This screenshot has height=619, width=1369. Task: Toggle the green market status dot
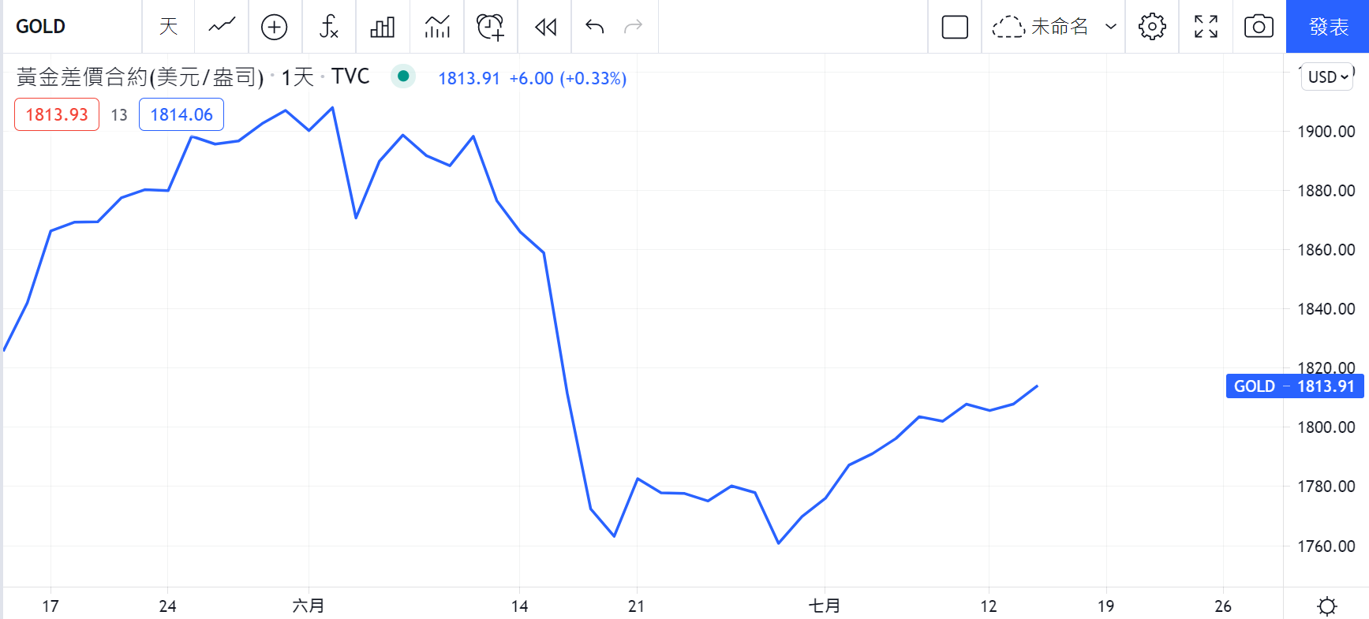click(403, 76)
